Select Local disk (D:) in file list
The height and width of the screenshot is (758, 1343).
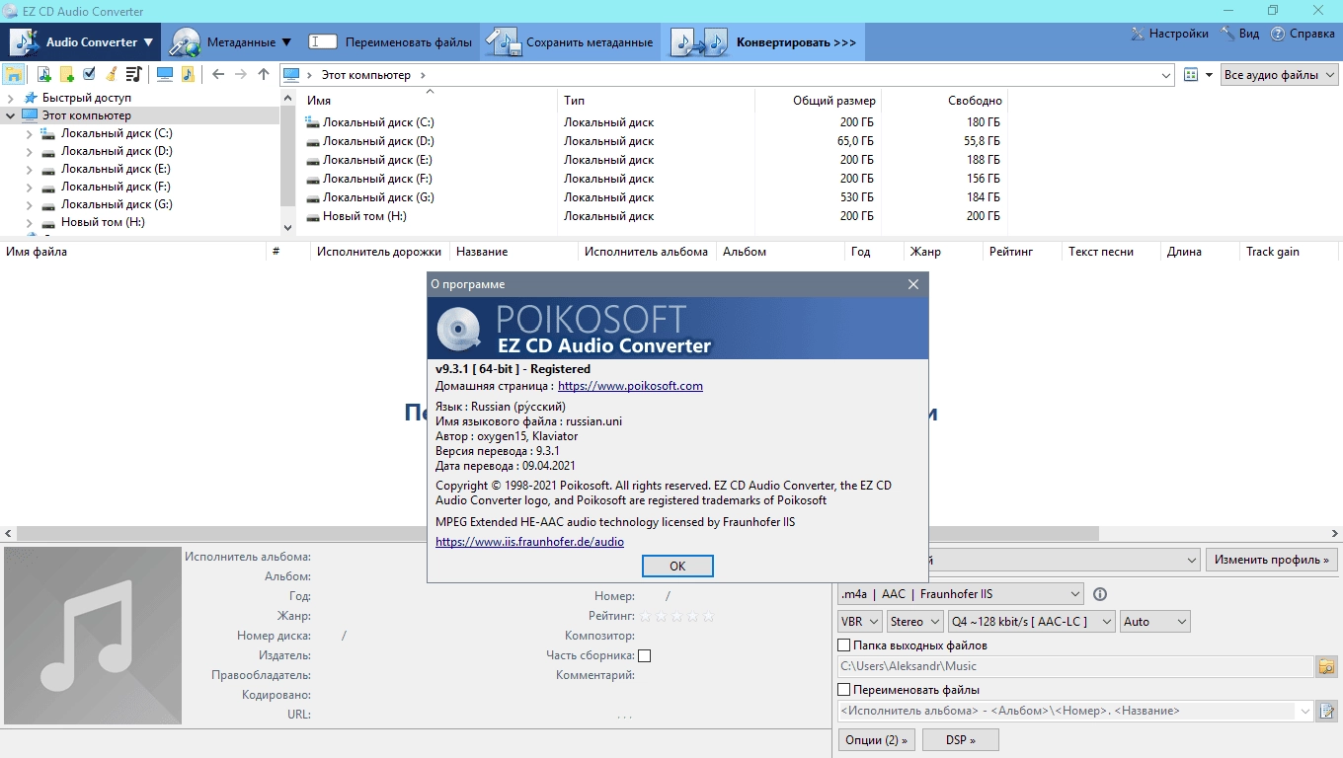point(378,141)
